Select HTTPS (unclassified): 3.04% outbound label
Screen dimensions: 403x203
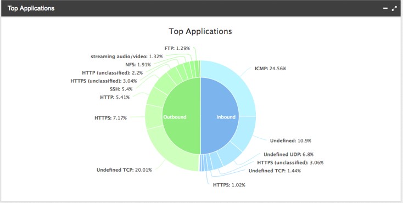[x=104, y=81]
